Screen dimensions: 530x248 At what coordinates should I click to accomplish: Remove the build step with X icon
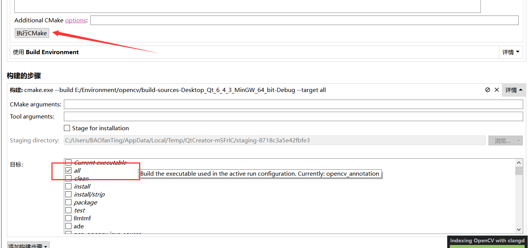click(x=497, y=90)
